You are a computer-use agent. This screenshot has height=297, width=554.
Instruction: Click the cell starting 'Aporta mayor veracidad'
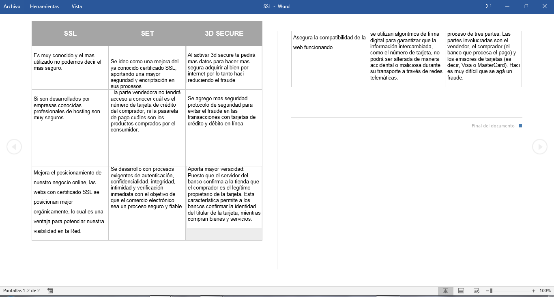tap(224, 203)
